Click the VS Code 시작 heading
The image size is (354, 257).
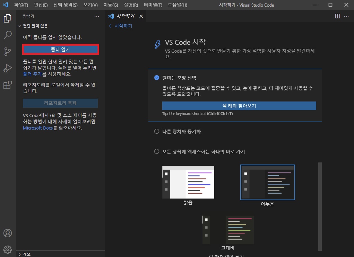click(x=185, y=42)
